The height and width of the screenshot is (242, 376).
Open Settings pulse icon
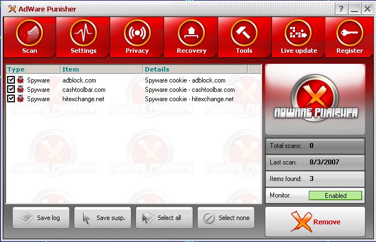click(x=84, y=33)
